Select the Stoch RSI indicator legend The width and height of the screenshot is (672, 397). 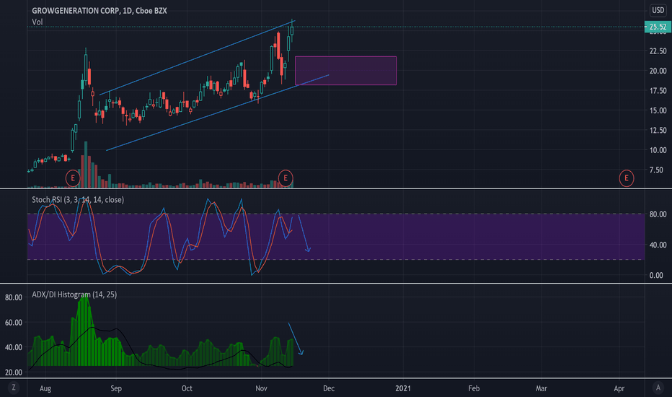tap(78, 199)
